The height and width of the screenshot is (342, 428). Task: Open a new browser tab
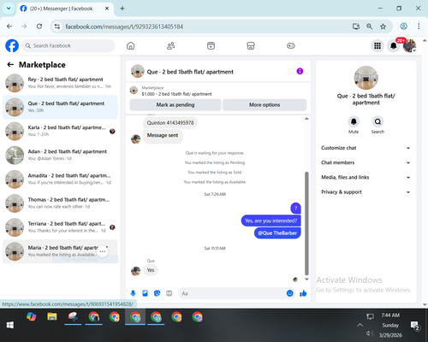pos(122,9)
